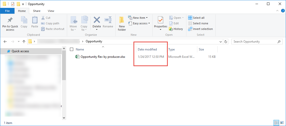Sort by Name column header
The height and width of the screenshot is (126, 286).
pyautogui.click(x=80, y=49)
